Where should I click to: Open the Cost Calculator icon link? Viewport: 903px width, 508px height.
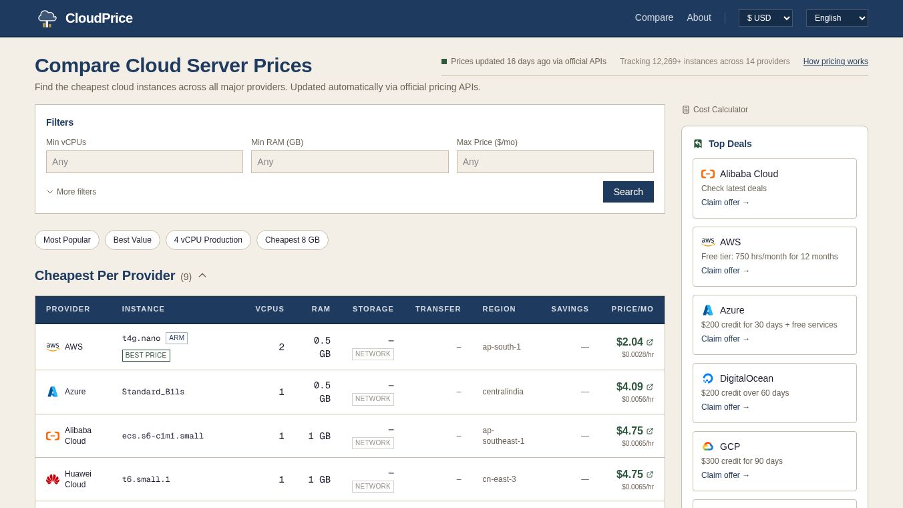click(x=686, y=110)
